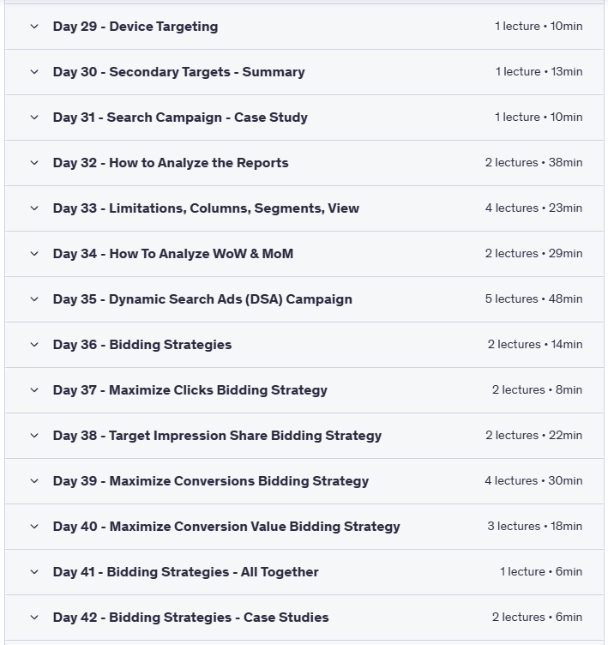Click the chevron beside Day 30 Secondary Targets
This screenshot has height=645, width=608.
(x=34, y=72)
